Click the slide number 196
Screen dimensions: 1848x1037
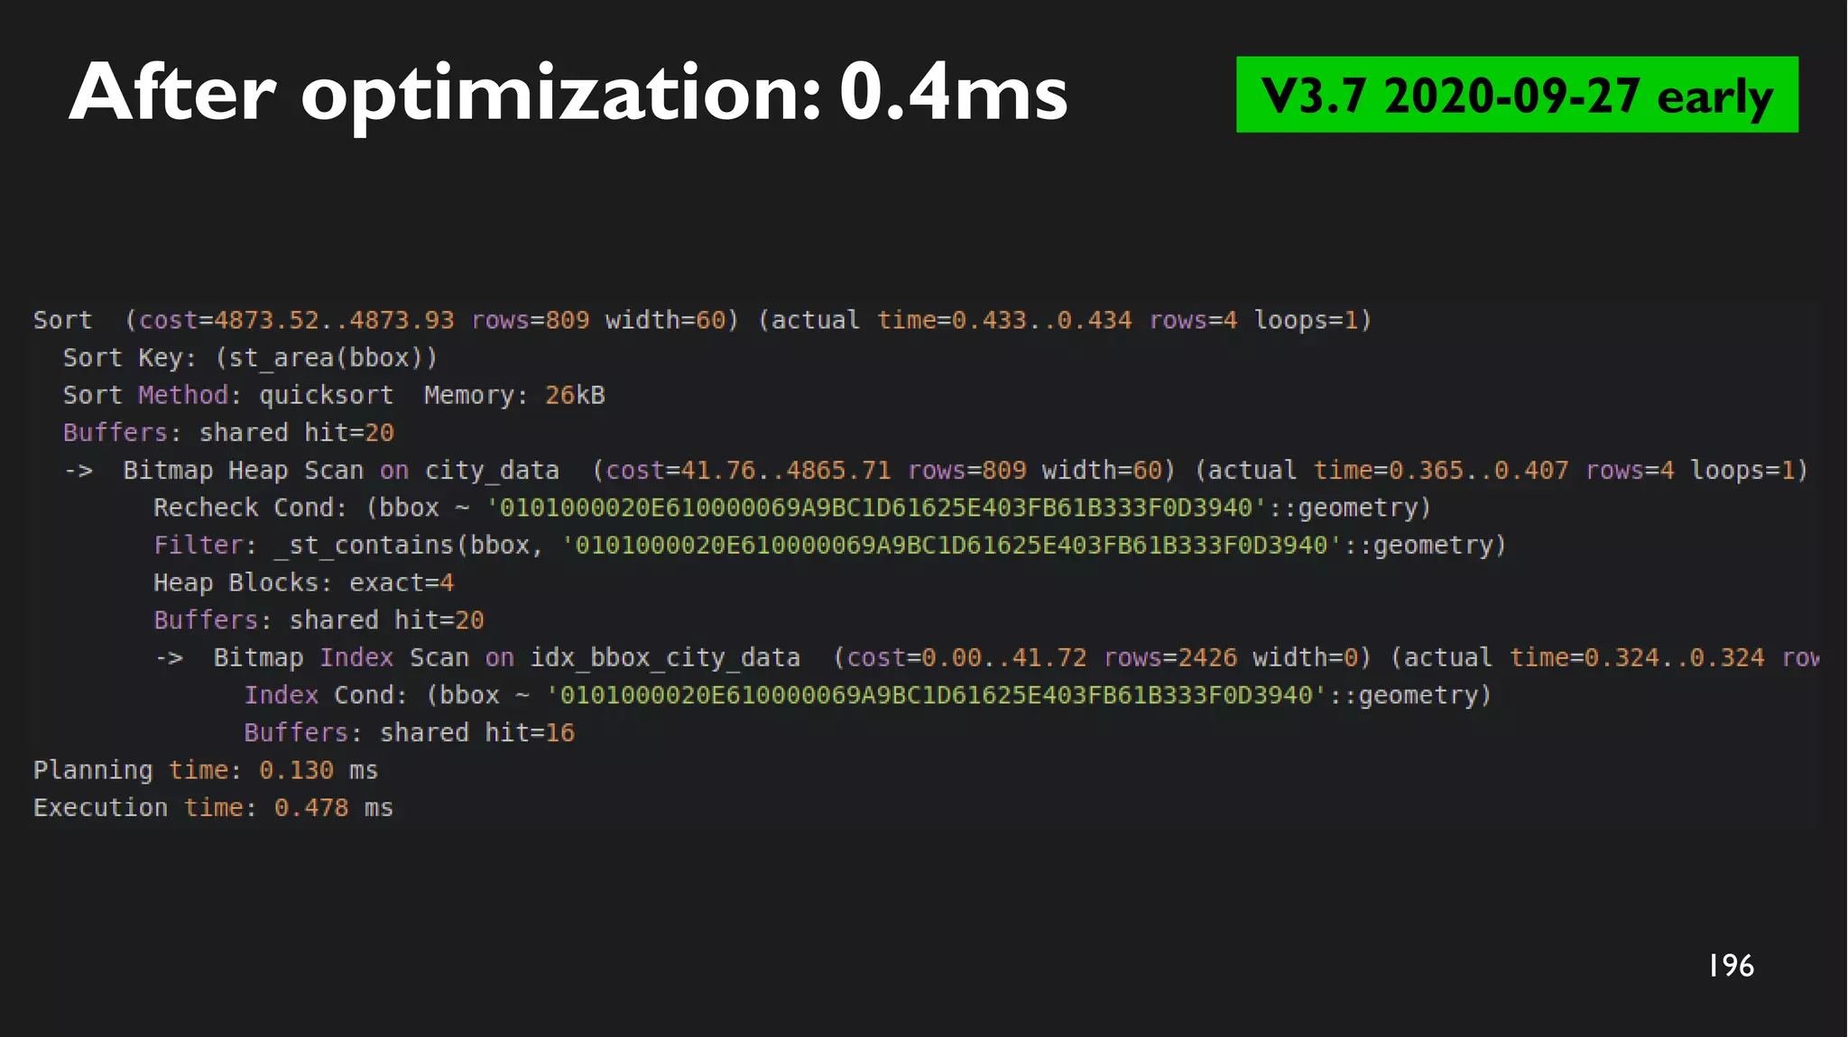click(x=1731, y=966)
